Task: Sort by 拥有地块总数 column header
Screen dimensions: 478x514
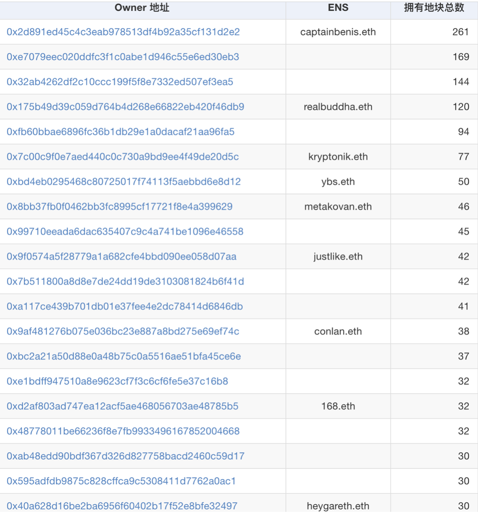Action: point(434,8)
